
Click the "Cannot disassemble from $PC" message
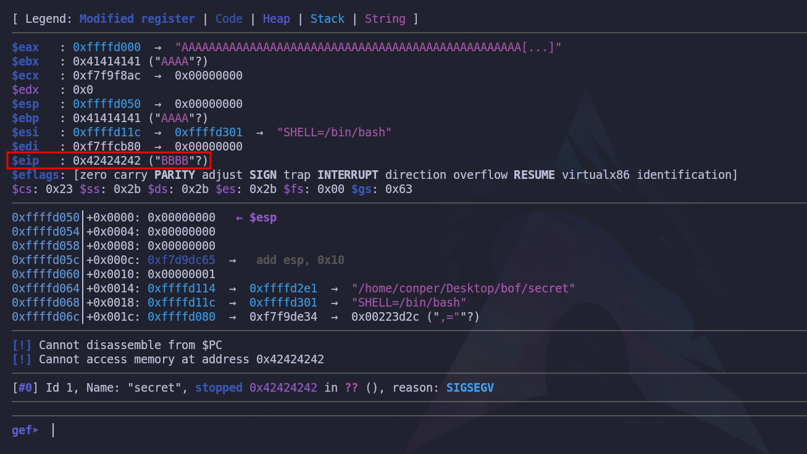130,345
